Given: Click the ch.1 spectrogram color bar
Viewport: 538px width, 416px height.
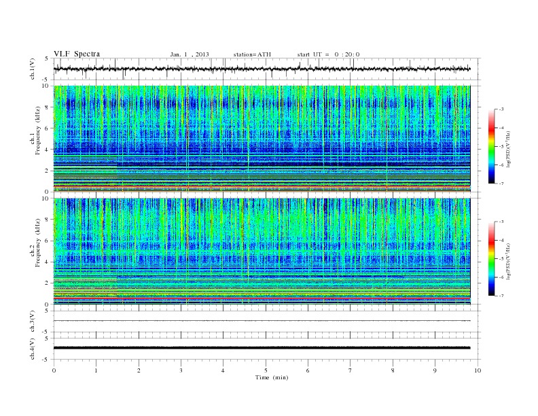Looking at the screenshot, I should point(491,147).
